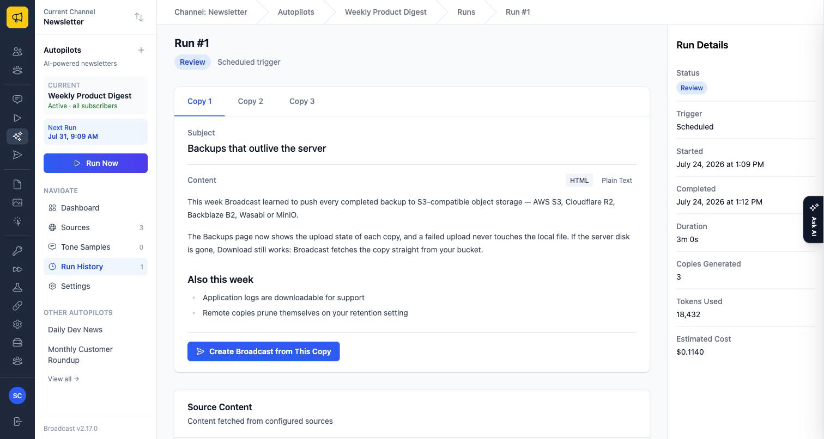Open the play triangle sequences icon
This screenshot has width=824, height=439.
[17, 118]
